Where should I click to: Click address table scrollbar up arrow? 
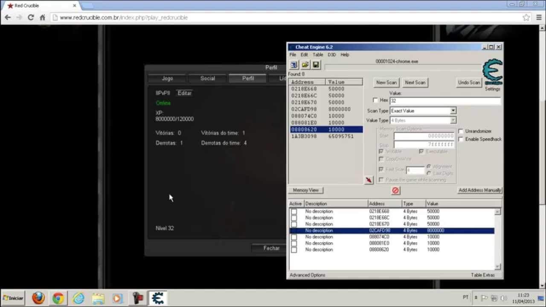point(498,212)
